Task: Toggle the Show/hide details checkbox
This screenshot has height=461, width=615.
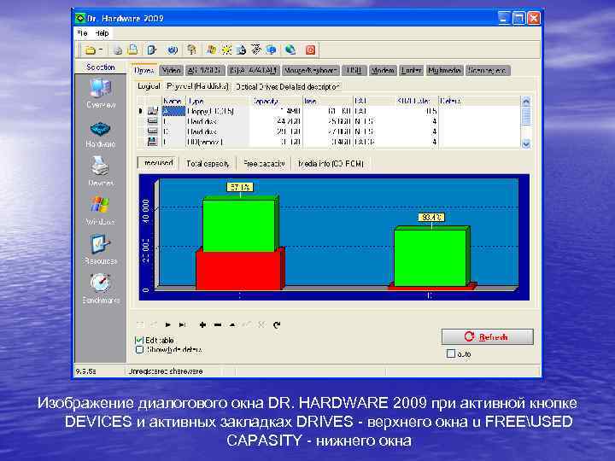Action: [139, 350]
